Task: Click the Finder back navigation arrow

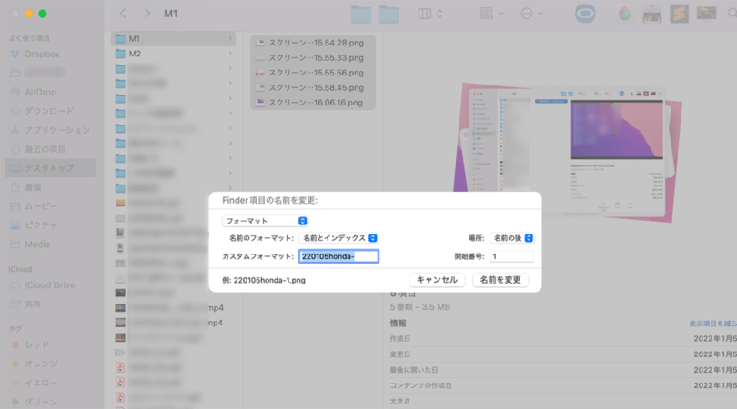Action: pyautogui.click(x=124, y=15)
